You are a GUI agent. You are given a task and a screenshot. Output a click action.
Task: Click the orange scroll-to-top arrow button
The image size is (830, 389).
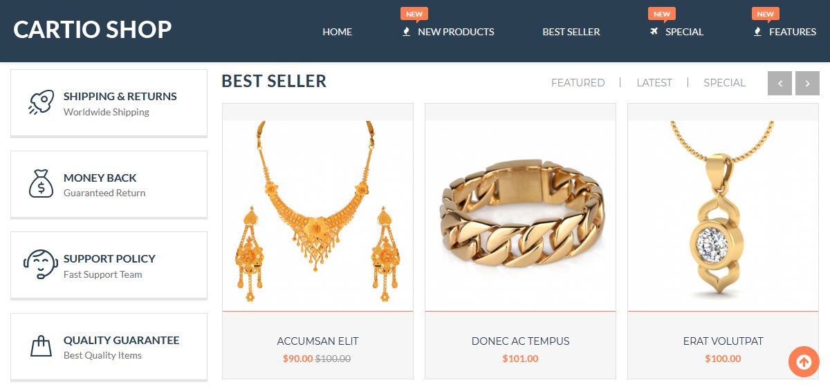(x=804, y=361)
